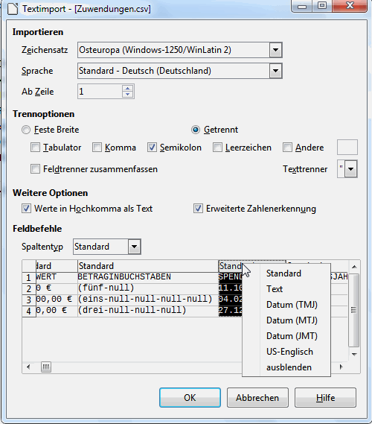
Task: Click the OK button
Action: 190,397
